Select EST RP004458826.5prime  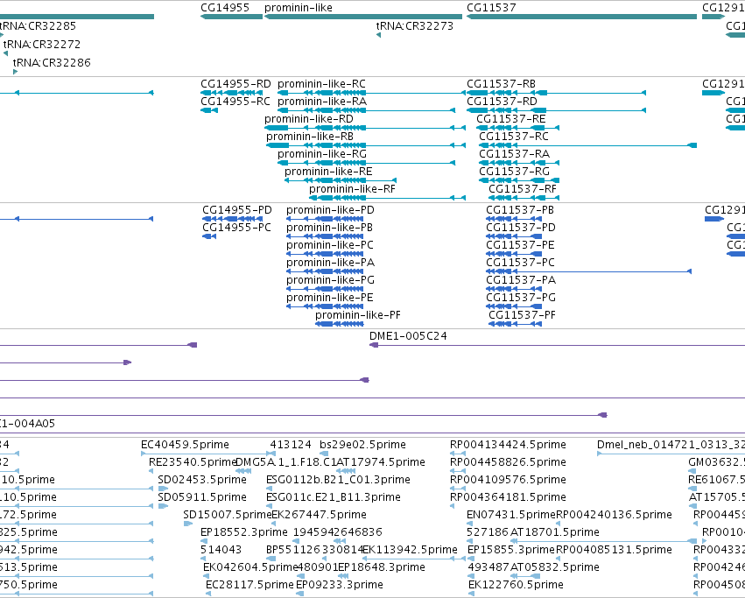click(x=508, y=463)
